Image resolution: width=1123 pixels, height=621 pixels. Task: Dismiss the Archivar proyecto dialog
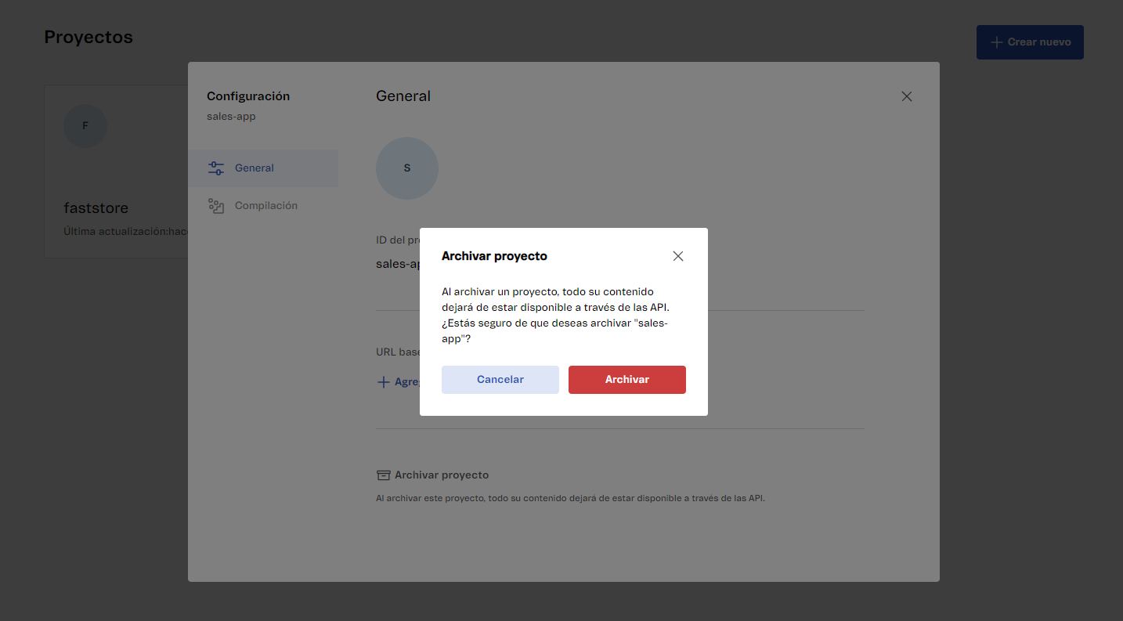[x=678, y=255]
